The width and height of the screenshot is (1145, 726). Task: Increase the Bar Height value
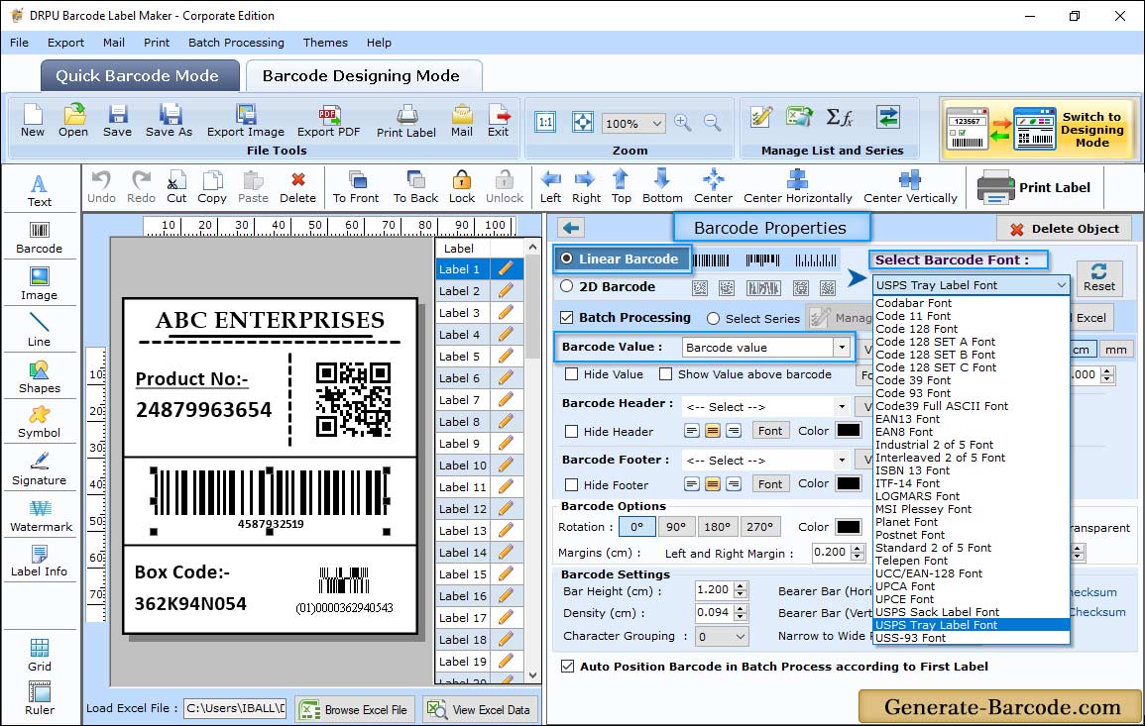pyautogui.click(x=741, y=586)
